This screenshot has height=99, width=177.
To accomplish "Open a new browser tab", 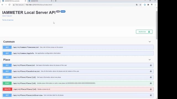I will click(x=56, y=1).
